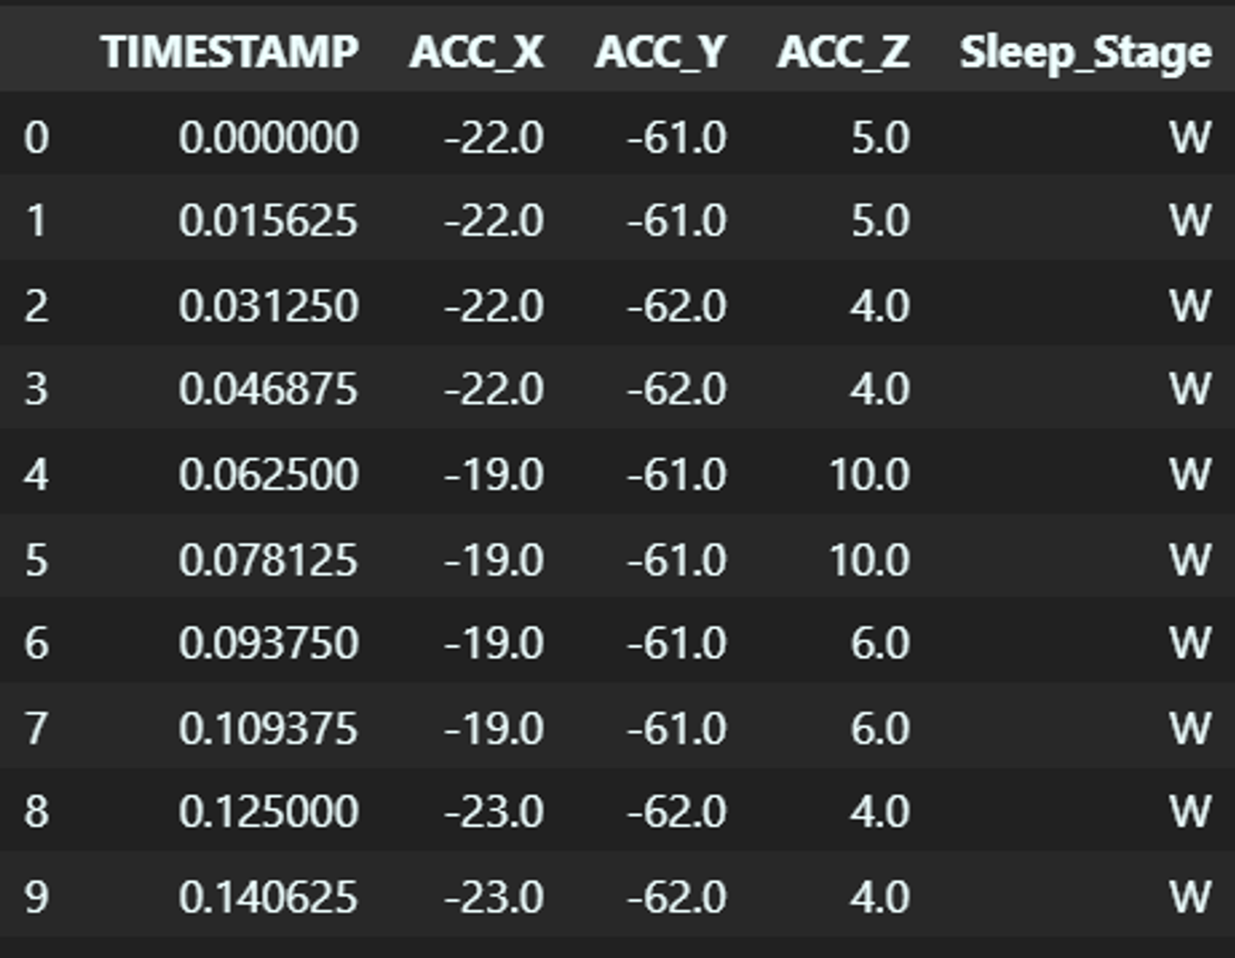Click timestamp value 0.093750
This screenshot has height=958, width=1235.
click(268, 643)
